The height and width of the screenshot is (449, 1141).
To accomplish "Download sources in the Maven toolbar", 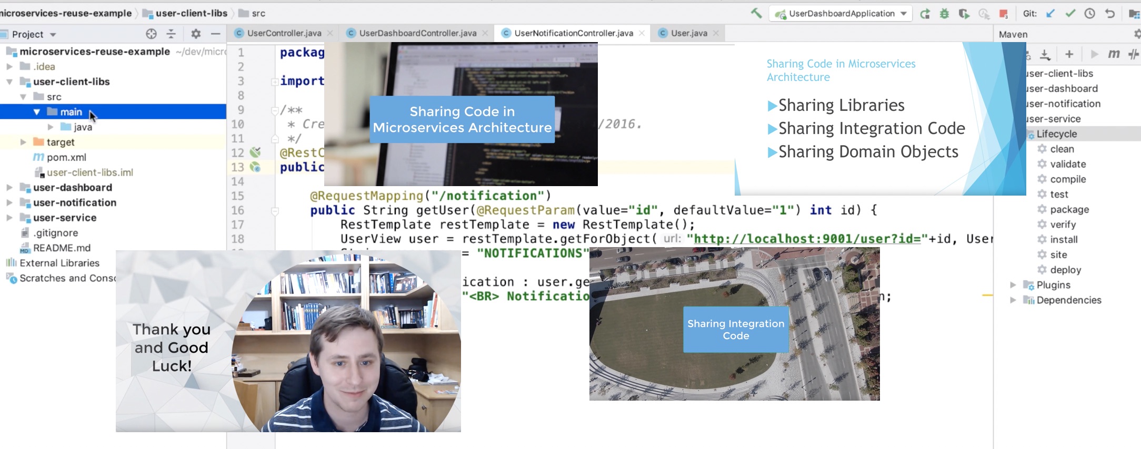I will tap(1045, 54).
